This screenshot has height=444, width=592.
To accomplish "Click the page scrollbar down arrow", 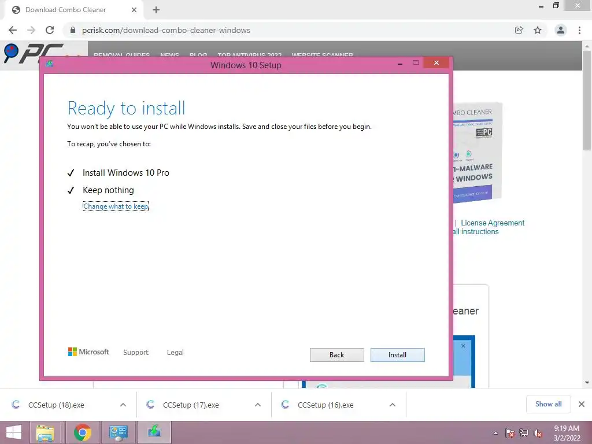I will (x=587, y=383).
